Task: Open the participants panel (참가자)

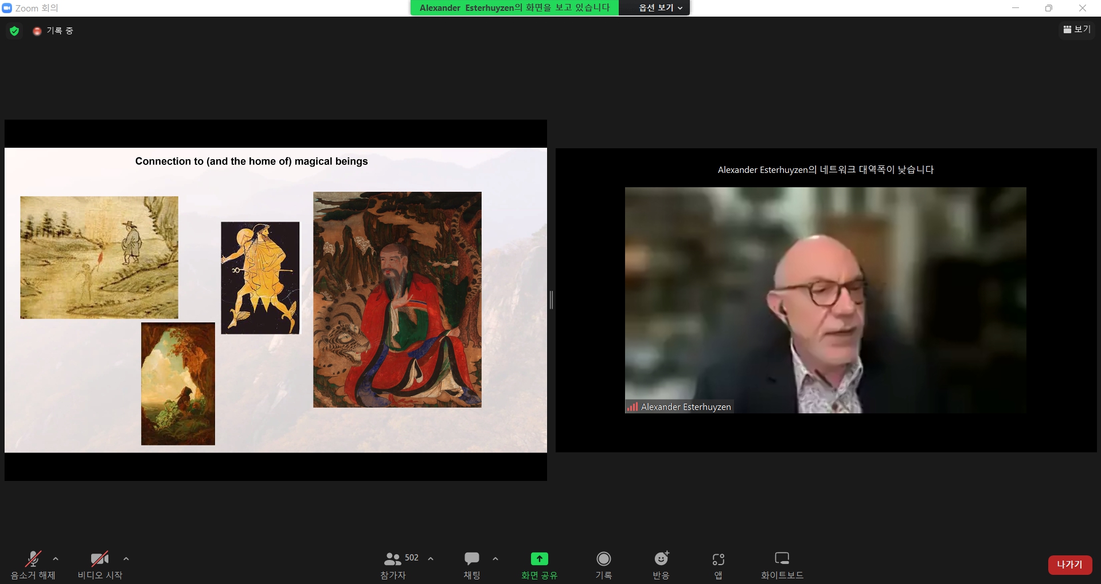Action: tap(393, 565)
